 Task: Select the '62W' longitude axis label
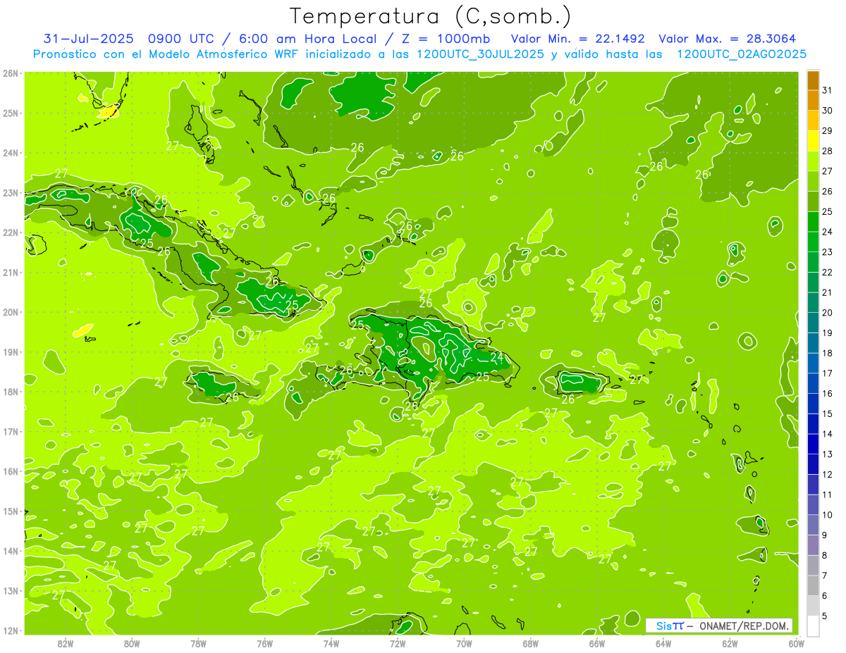[730, 644]
